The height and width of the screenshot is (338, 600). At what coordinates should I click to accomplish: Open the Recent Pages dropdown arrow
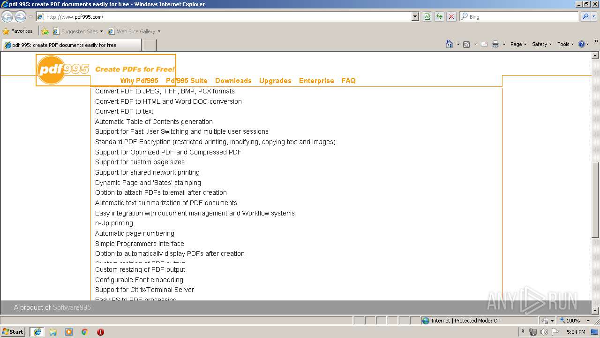coord(31,17)
